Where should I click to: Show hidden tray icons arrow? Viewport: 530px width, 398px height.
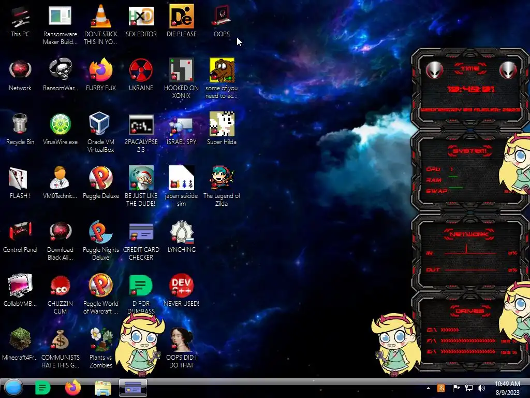coord(428,388)
